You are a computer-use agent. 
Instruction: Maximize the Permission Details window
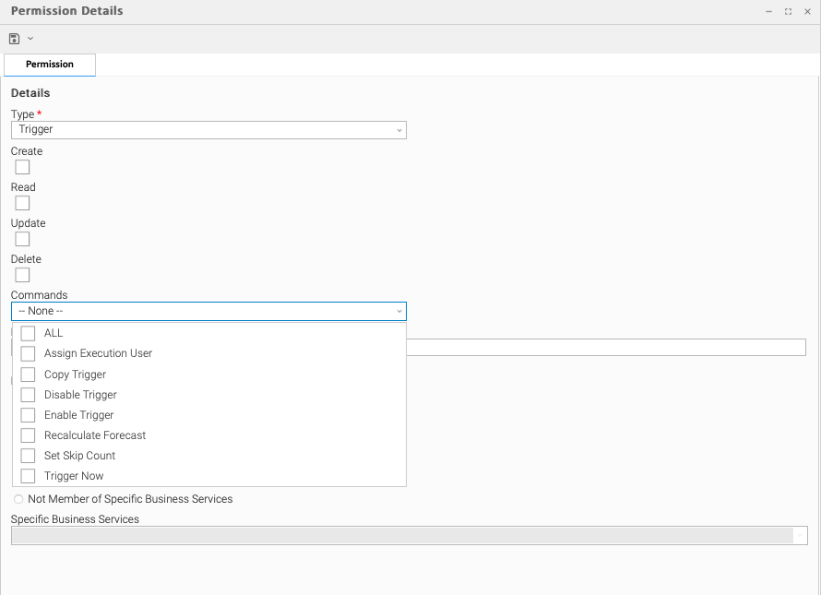788,11
